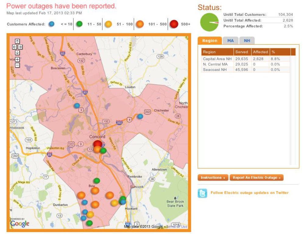304x234 pixels.
Task: Pan the map down with the arrow
Action: point(17,53)
